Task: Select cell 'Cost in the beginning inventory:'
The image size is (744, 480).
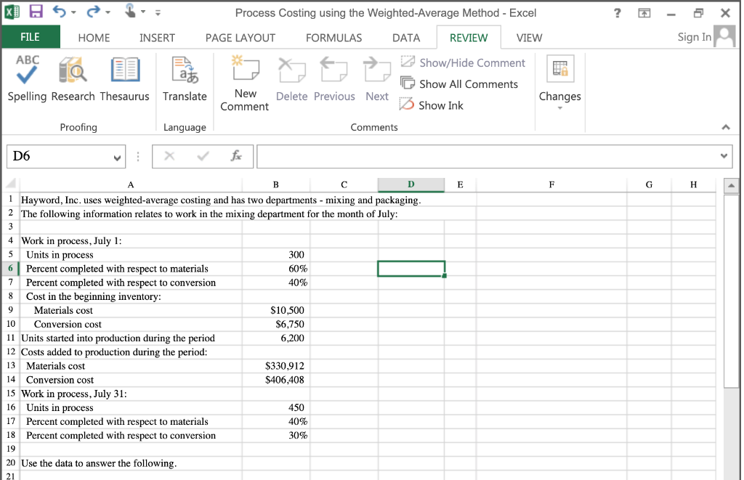Action: (131, 296)
